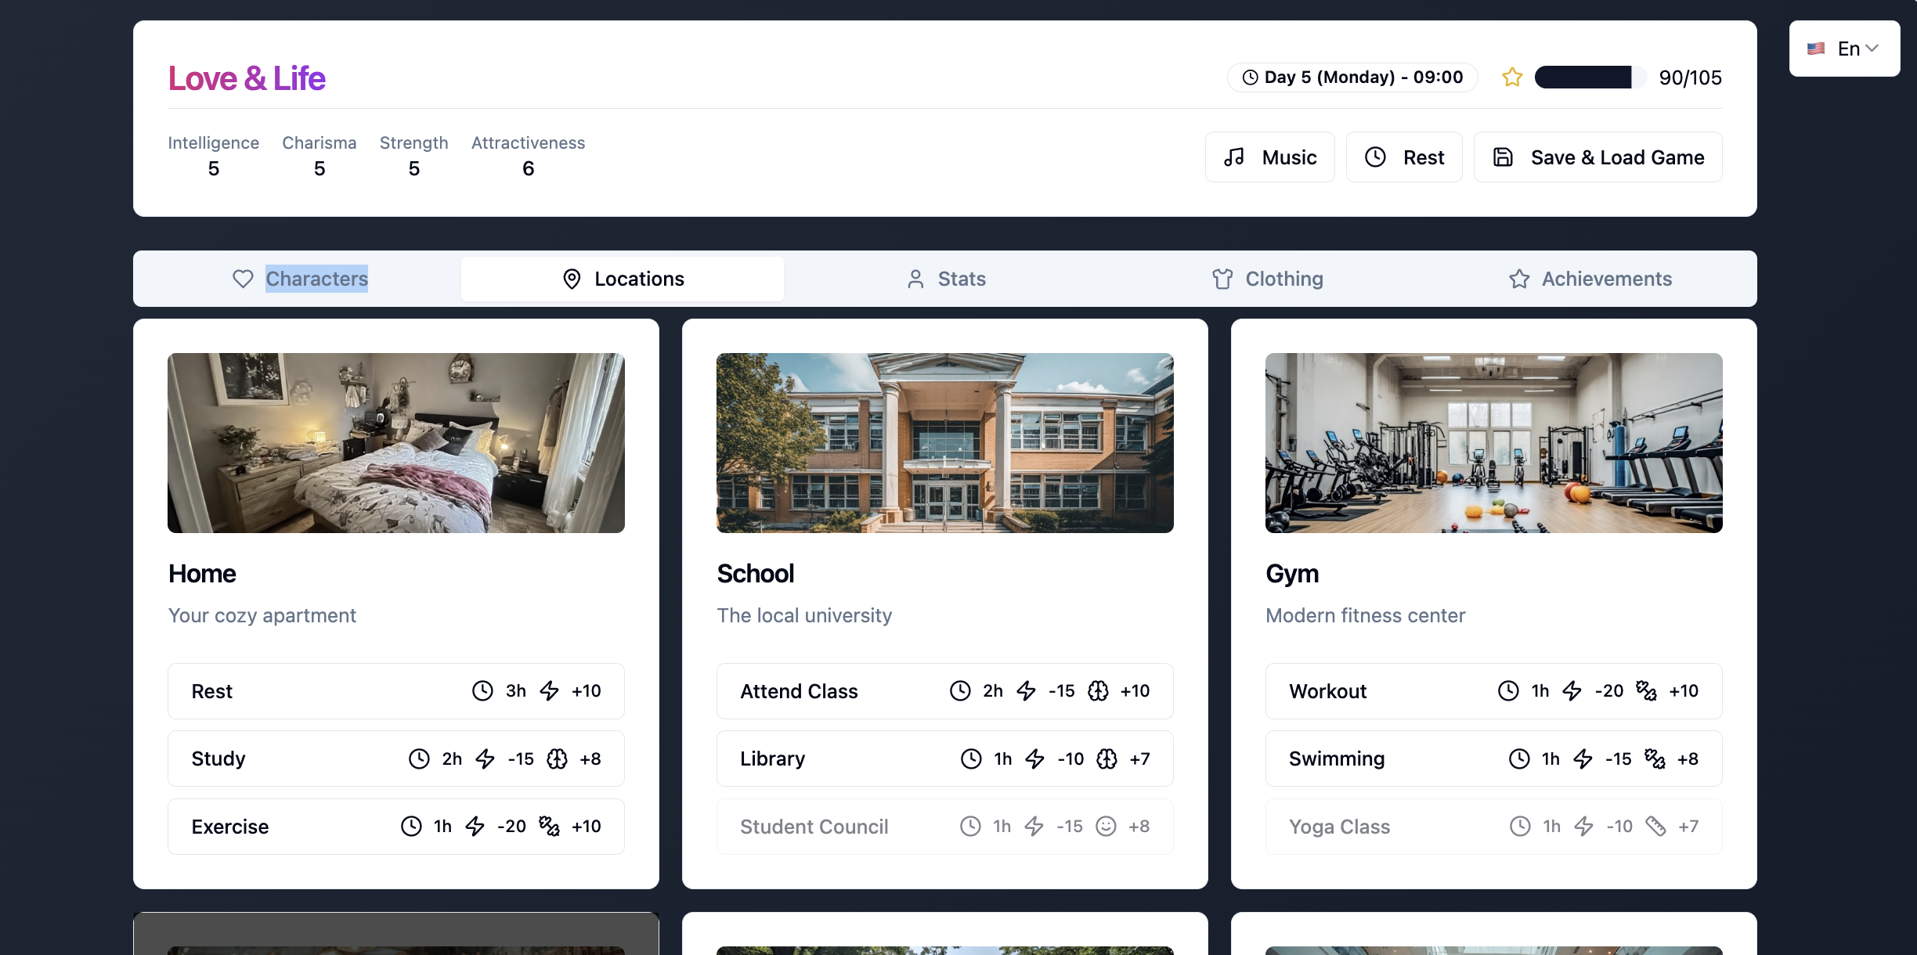The width and height of the screenshot is (1917, 955).
Task: Click the energy progress bar
Action: [1590, 77]
